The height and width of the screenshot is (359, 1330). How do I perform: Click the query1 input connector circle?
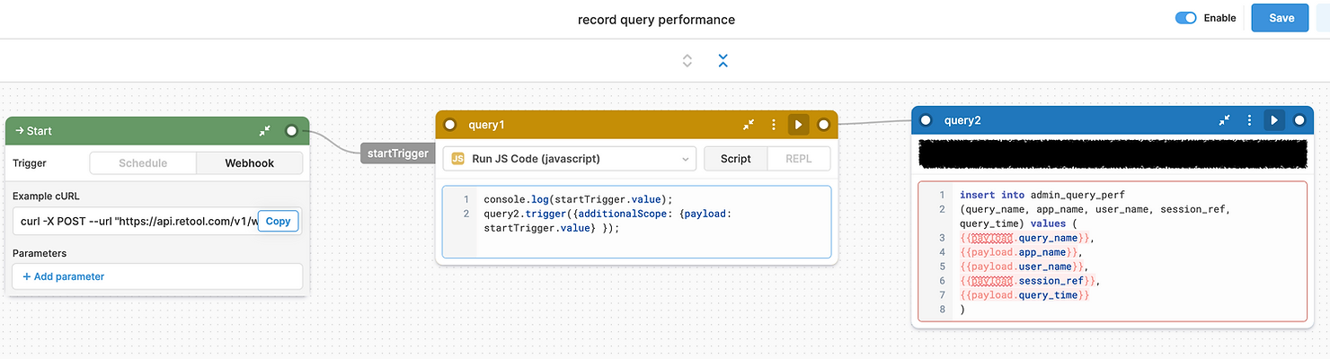[x=450, y=125]
